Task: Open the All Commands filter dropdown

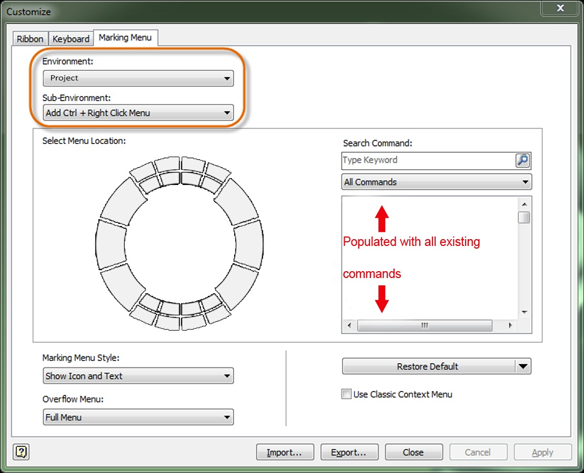Action: 436,182
